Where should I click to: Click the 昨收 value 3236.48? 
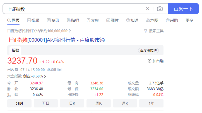37,89
